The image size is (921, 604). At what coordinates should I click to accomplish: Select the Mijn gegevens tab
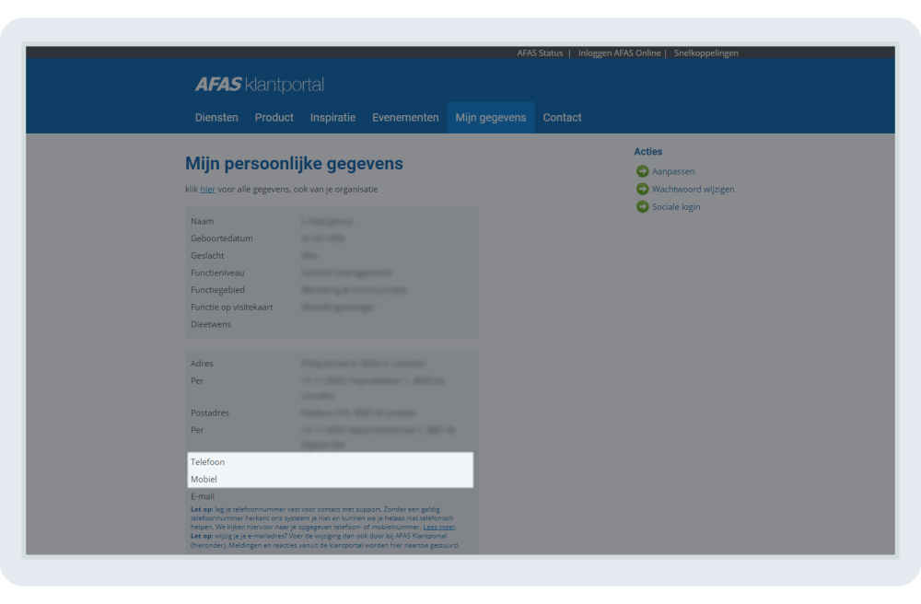[x=490, y=117]
